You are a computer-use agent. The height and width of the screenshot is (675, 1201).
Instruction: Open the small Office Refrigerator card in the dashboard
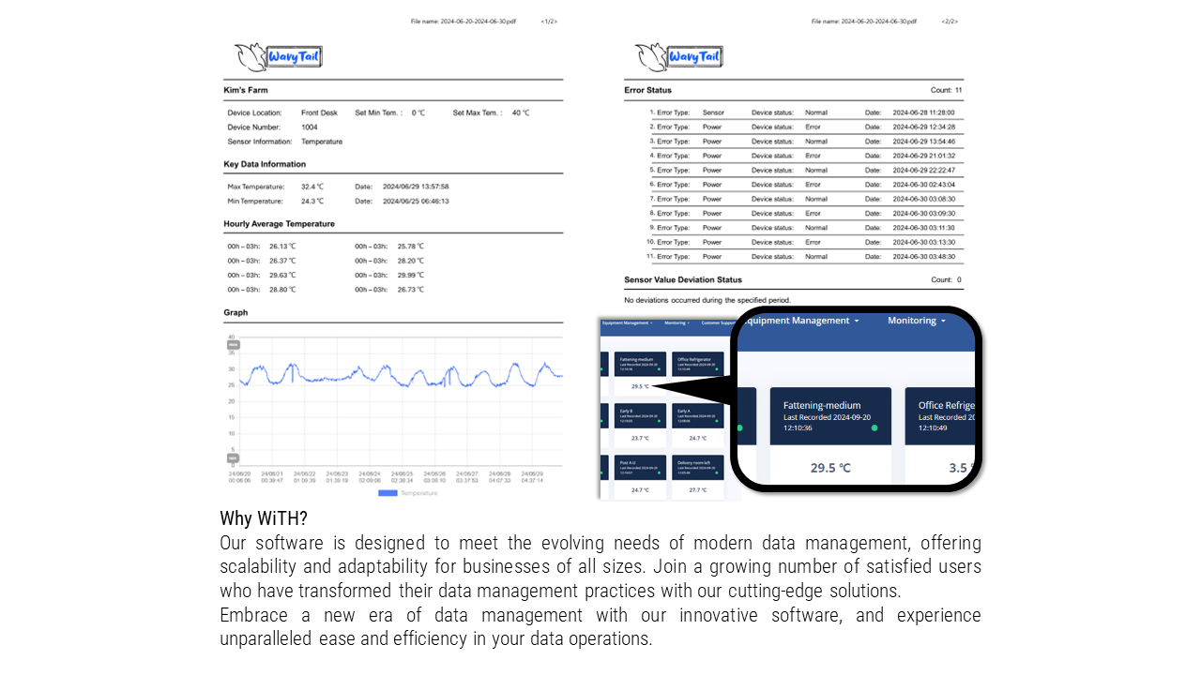[698, 364]
